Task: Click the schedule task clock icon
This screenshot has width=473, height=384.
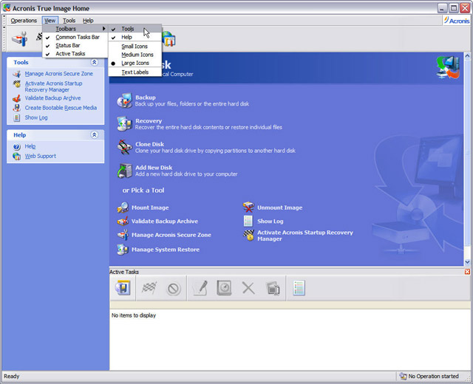Action: point(224,288)
